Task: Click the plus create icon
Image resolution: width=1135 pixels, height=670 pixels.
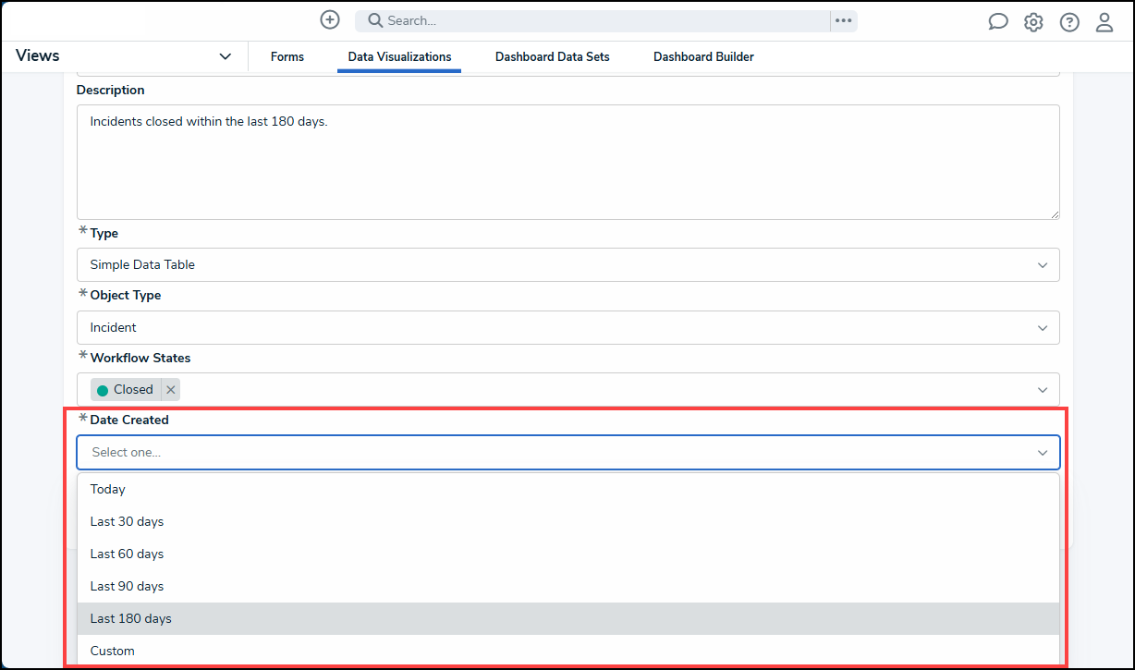Action: [330, 19]
